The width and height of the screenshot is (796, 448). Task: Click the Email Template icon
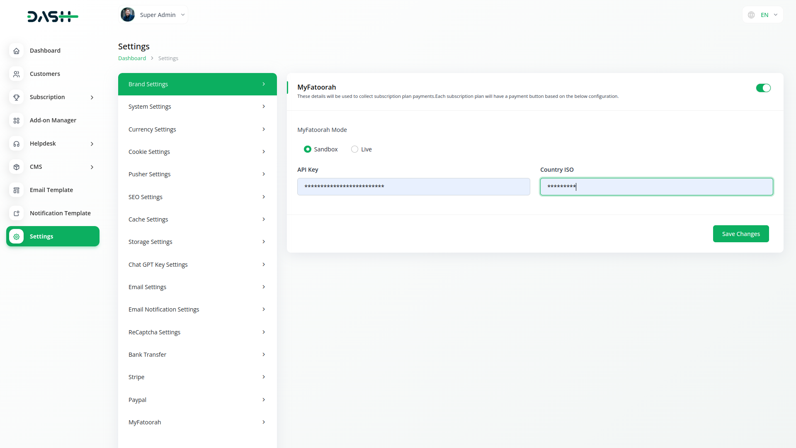click(x=16, y=190)
